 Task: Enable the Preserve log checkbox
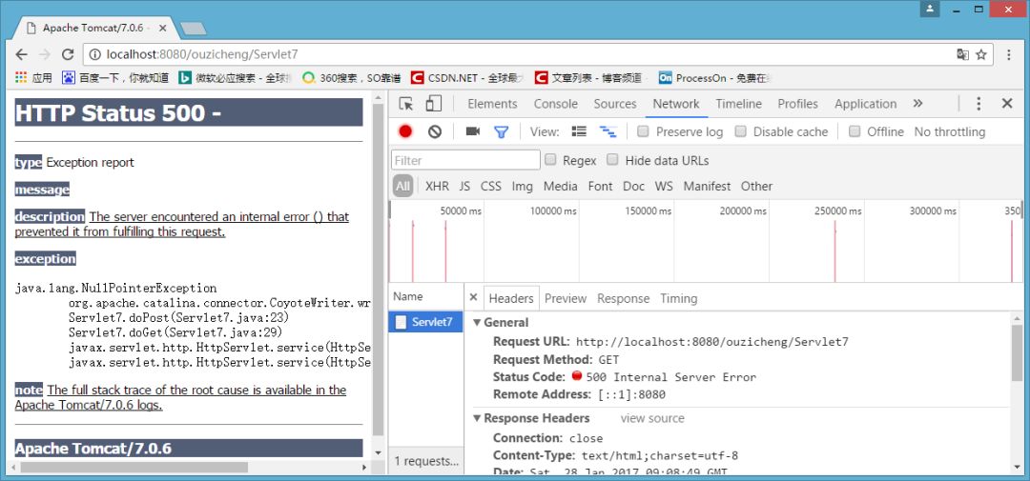(x=643, y=131)
